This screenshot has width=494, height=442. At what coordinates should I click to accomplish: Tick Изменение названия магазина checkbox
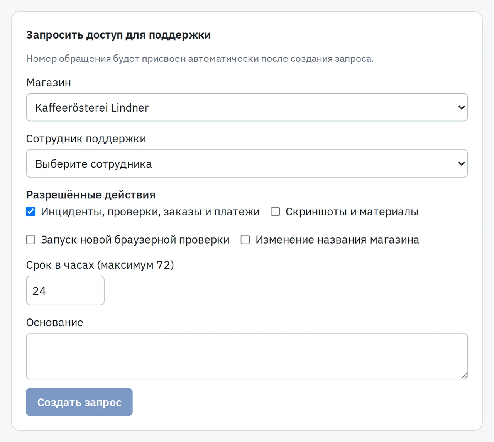coord(245,240)
